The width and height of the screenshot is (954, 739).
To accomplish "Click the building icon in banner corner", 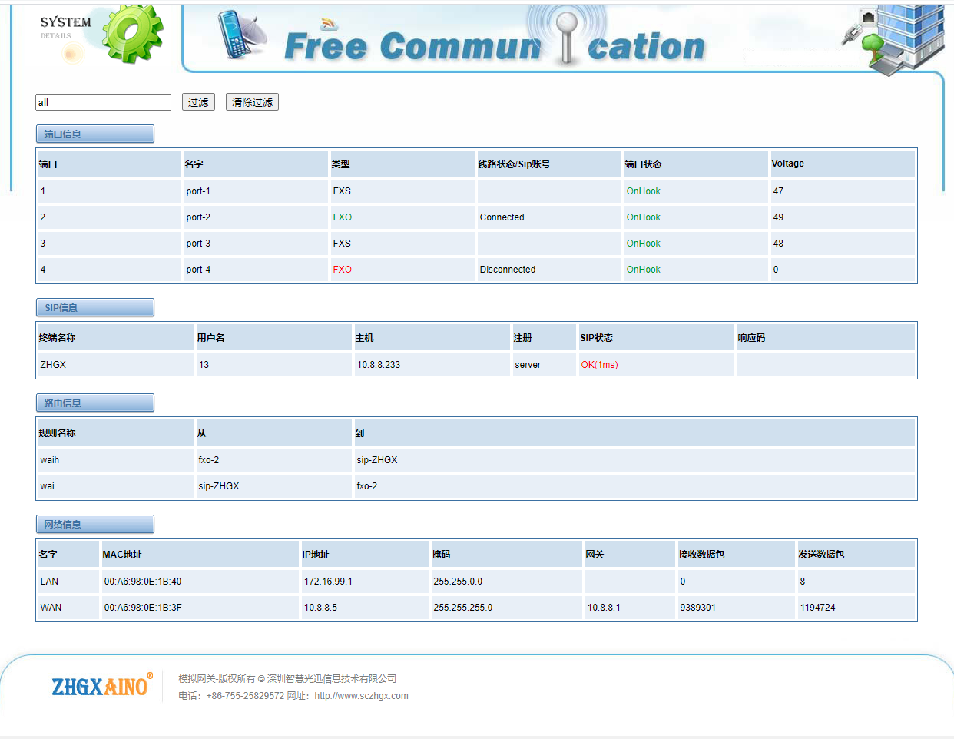I will (x=891, y=38).
